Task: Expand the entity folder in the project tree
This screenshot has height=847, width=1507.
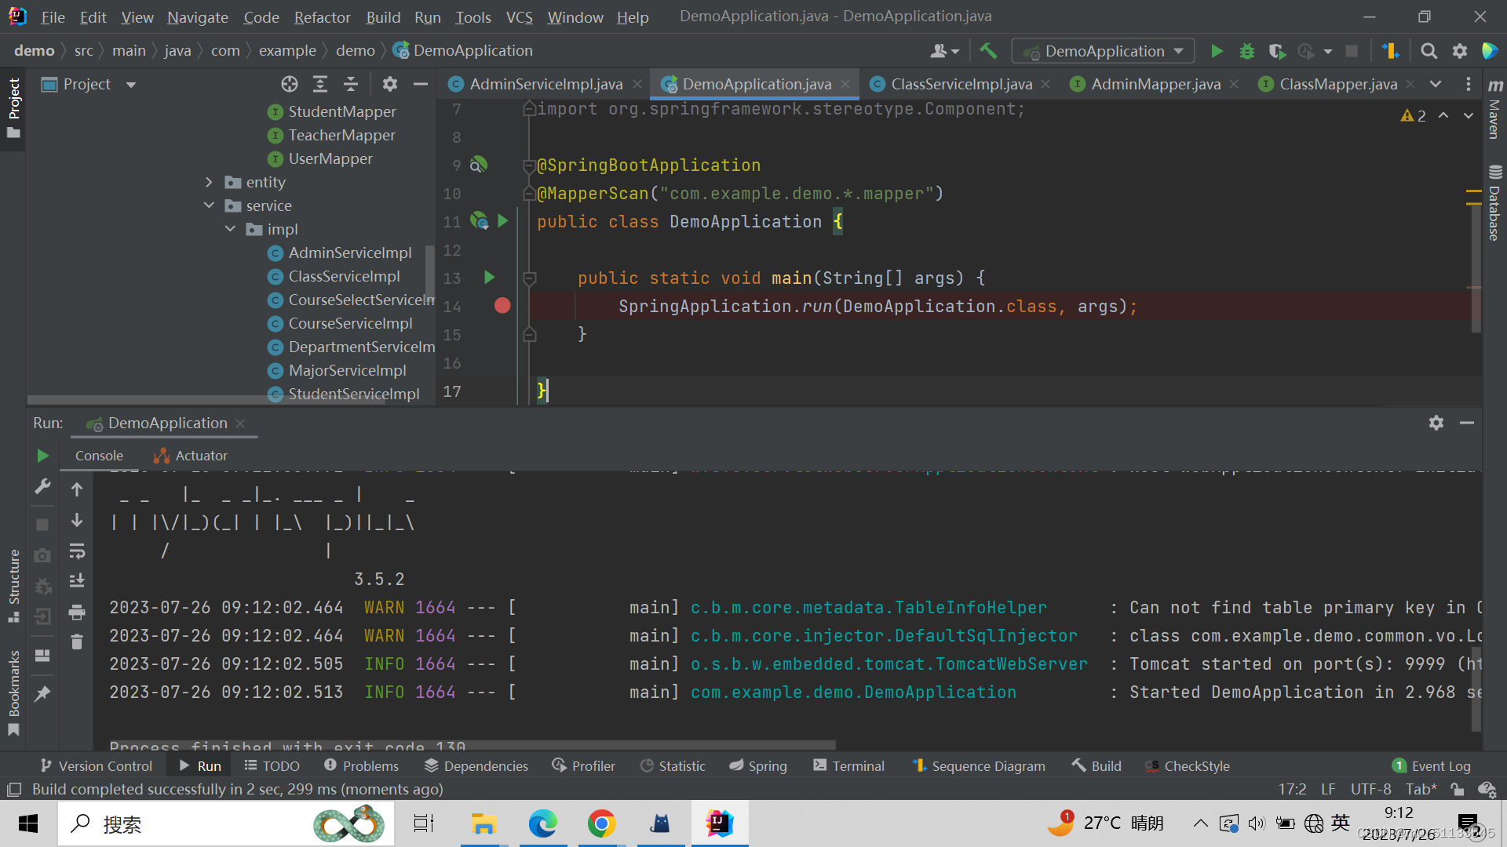Action: (209, 182)
